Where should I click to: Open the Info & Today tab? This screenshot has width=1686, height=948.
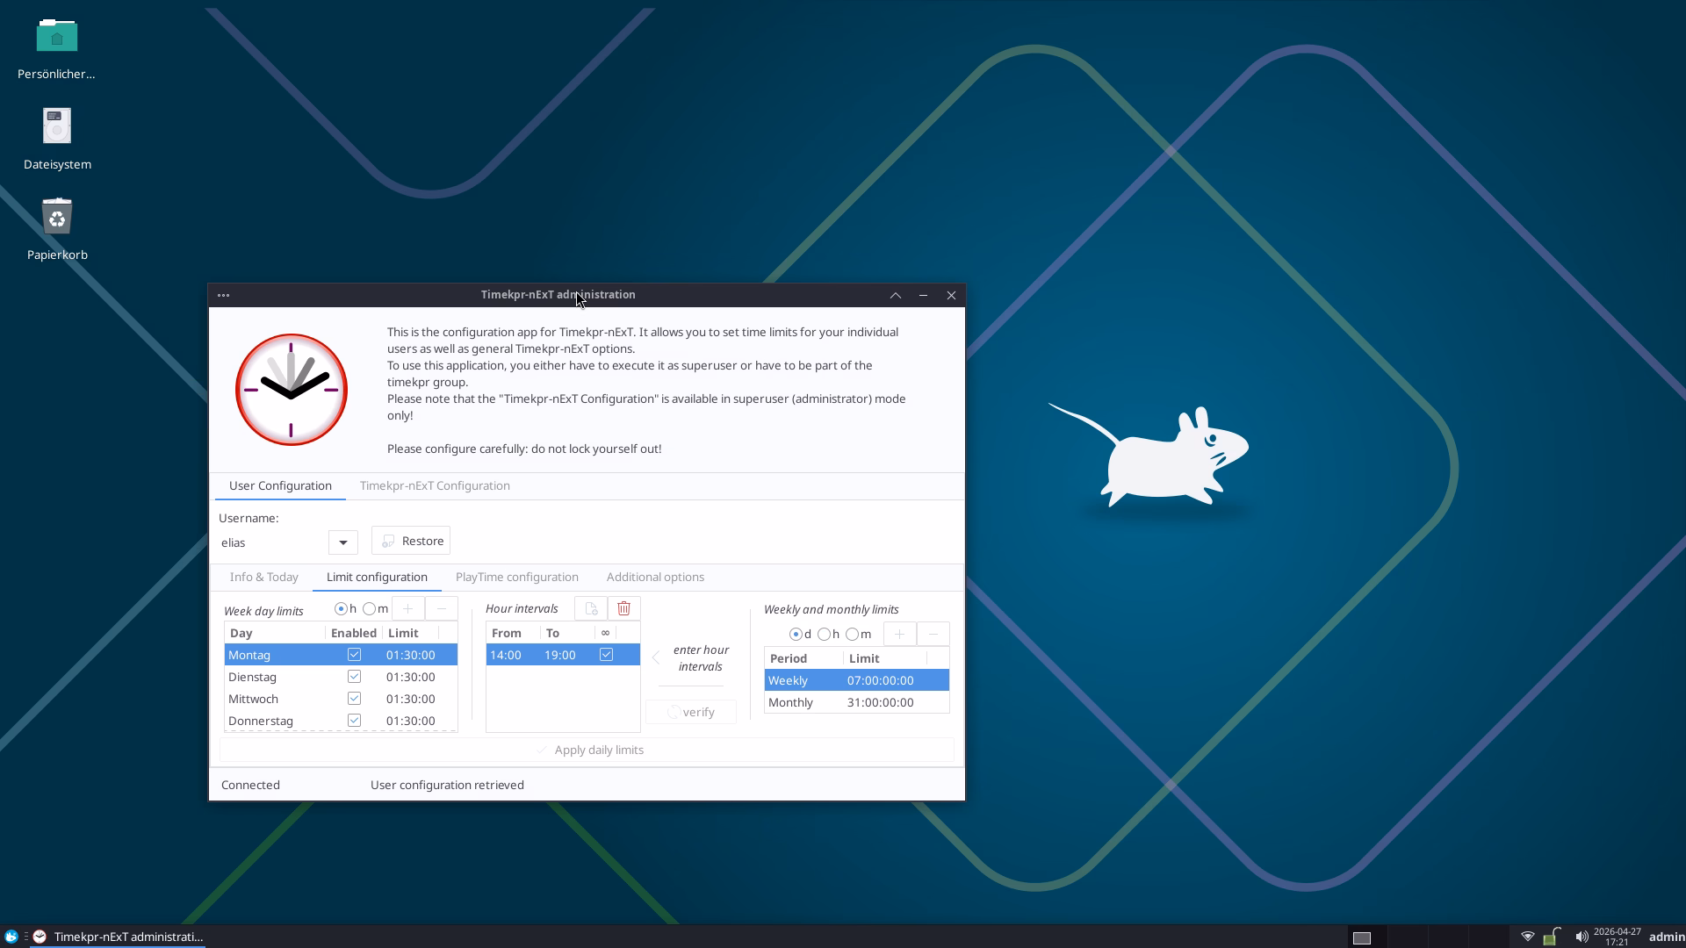[x=263, y=578]
